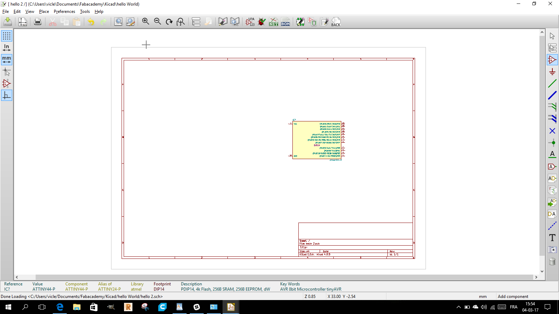This screenshot has height=314, width=559.
Task: Open Find and Replace tool
Action: (x=130, y=22)
